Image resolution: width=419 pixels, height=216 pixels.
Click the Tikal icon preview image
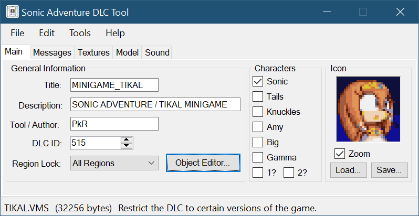(x=365, y=109)
